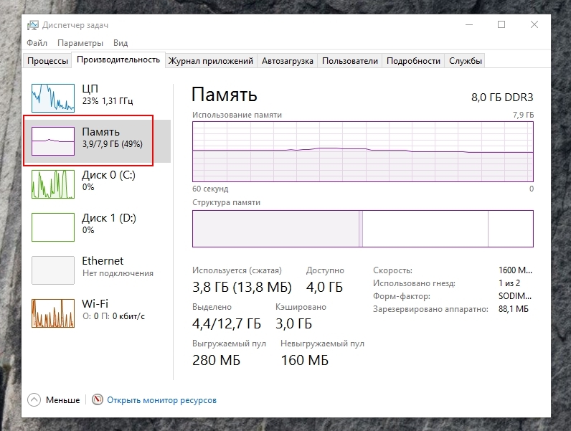Viewport: 571px width, 431px height.
Task: Switch to the Службы tab
Action: pyautogui.click(x=466, y=61)
